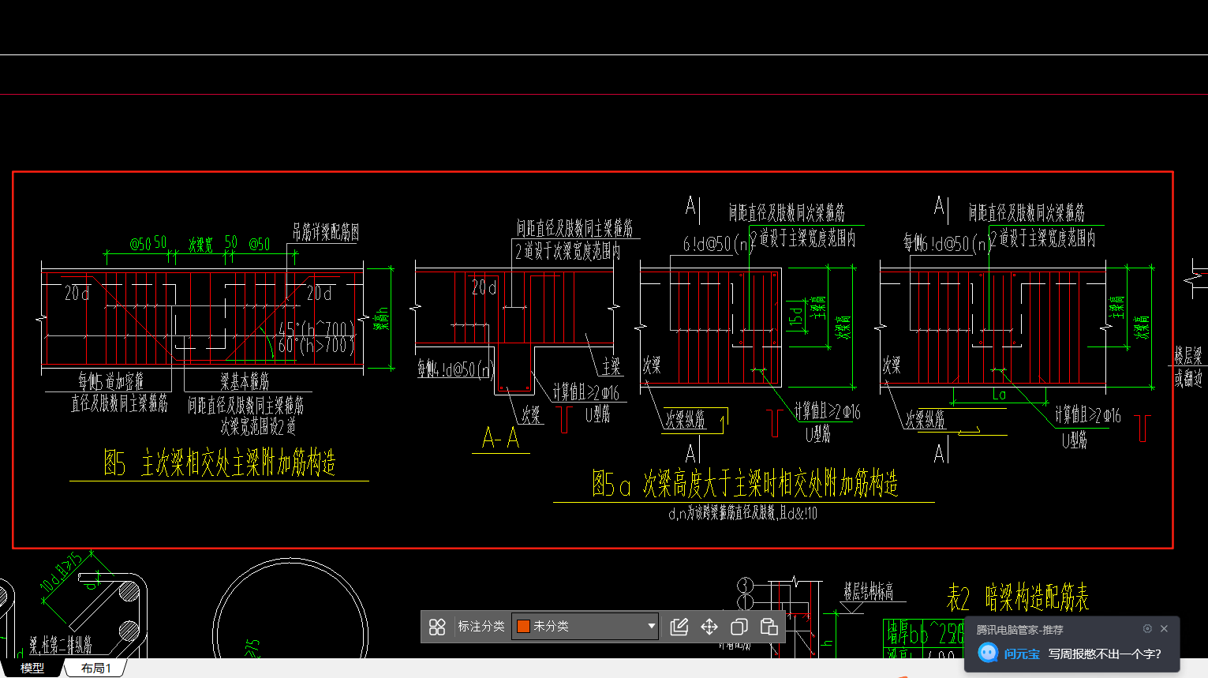
Task: Switch to the 模型 tab
Action: point(32,669)
